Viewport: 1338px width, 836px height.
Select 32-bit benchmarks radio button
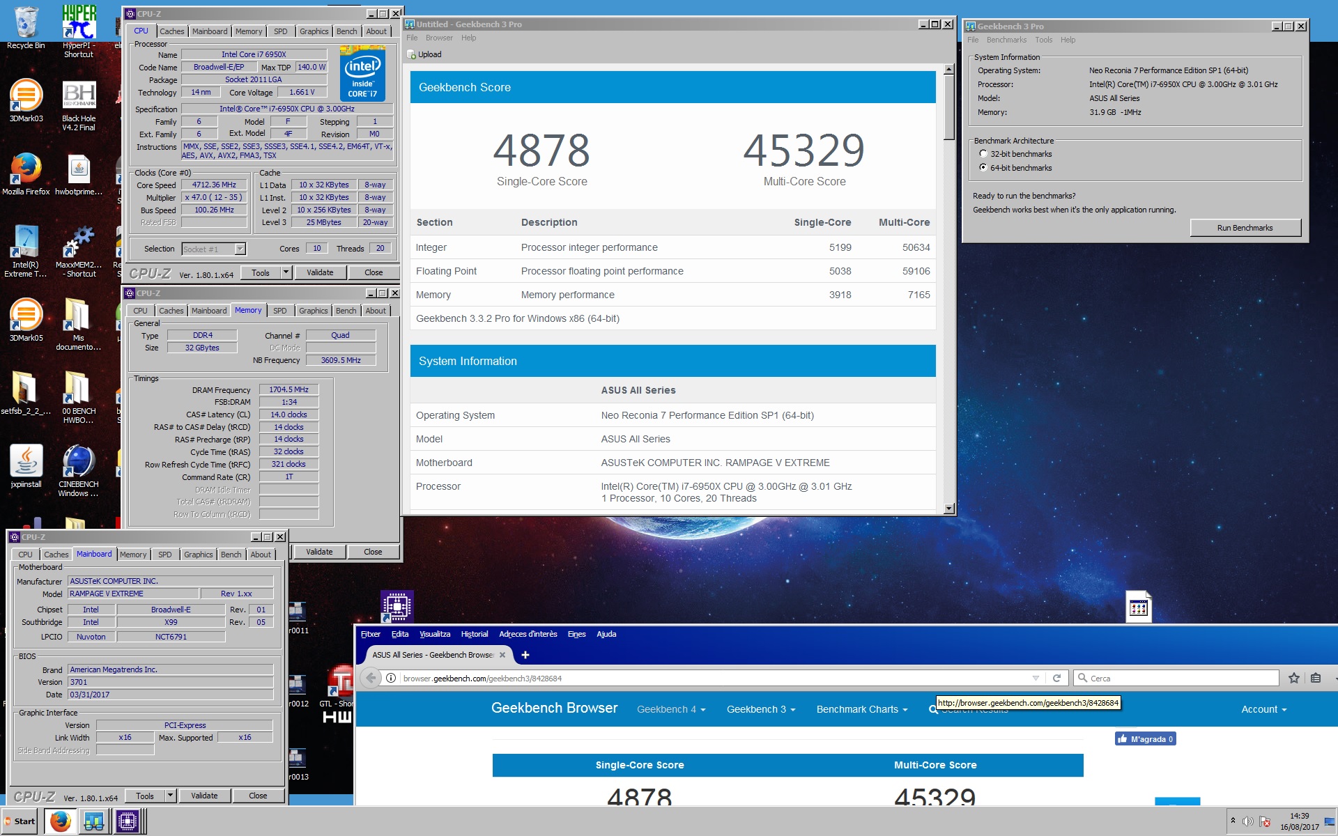tap(983, 154)
